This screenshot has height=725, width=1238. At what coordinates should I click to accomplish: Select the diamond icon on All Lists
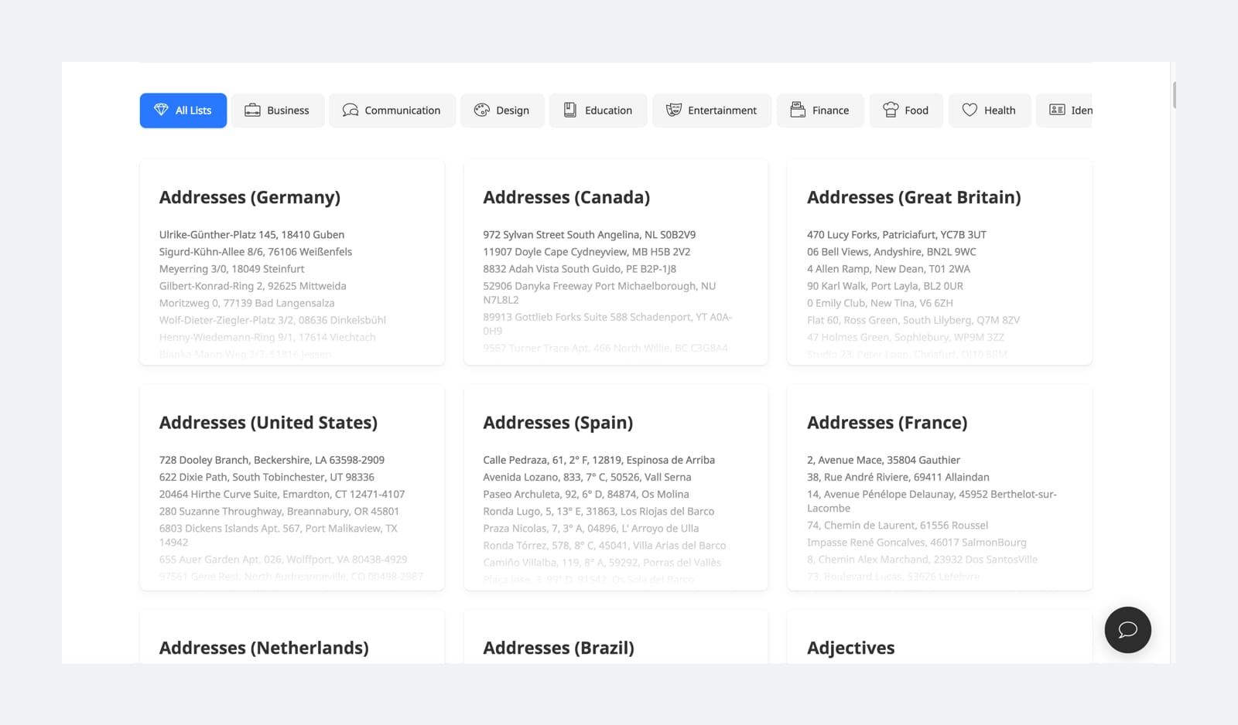point(162,110)
